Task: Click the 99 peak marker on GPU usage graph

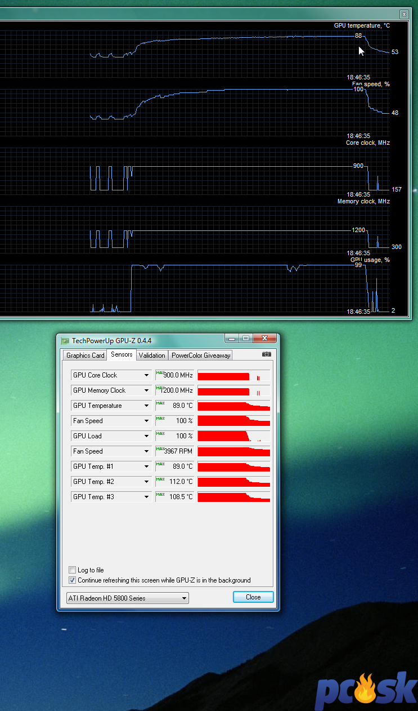Action: [x=358, y=265]
